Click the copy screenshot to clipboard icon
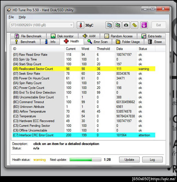Viewport: 177px width, 182px height. (x=118, y=25)
